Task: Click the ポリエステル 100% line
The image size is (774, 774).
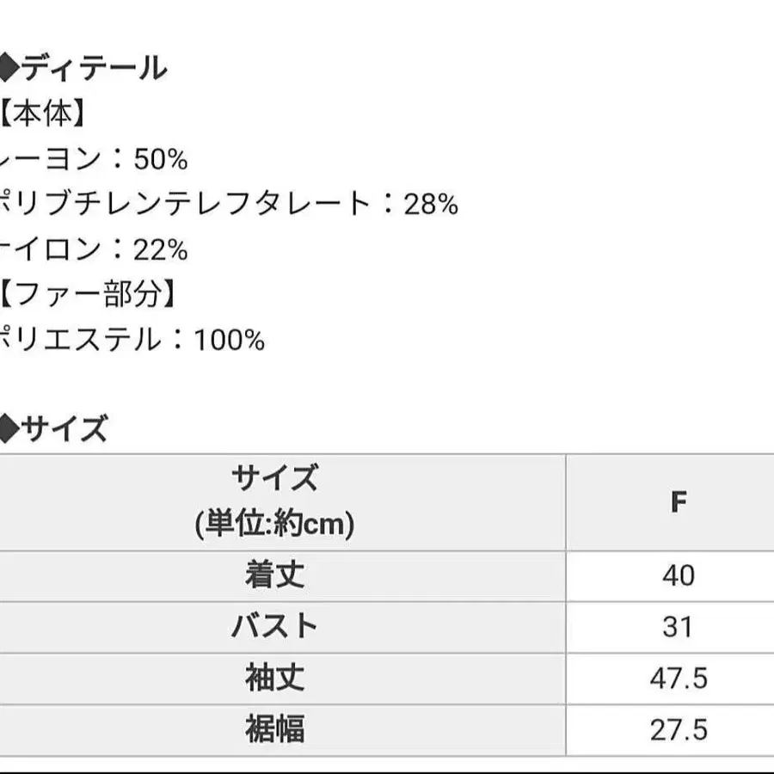Action: click(132, 341)
